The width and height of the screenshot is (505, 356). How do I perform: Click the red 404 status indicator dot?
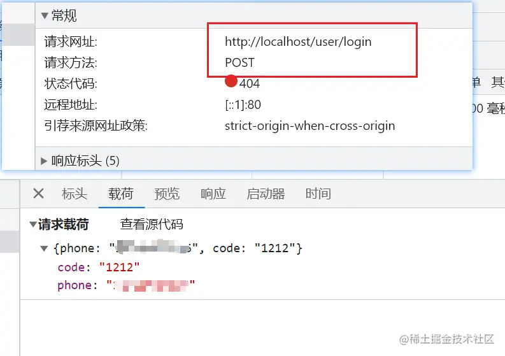[231, 81]
